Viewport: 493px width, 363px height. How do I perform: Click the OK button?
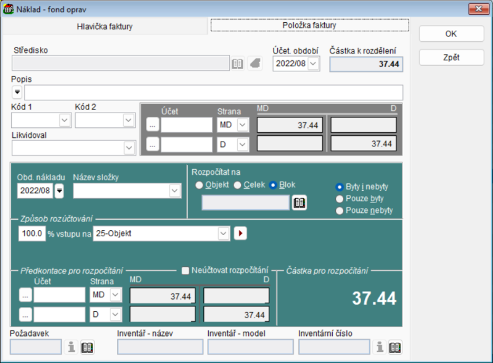[451, 34]
